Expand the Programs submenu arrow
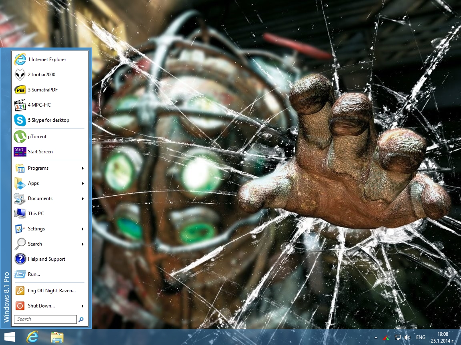Image resolution: width=461 pixels, height=345 pixels. point(82,169)
